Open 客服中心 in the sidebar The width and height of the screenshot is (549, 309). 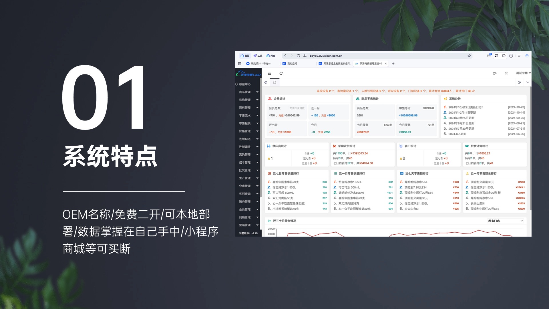(x=245, y=84)
